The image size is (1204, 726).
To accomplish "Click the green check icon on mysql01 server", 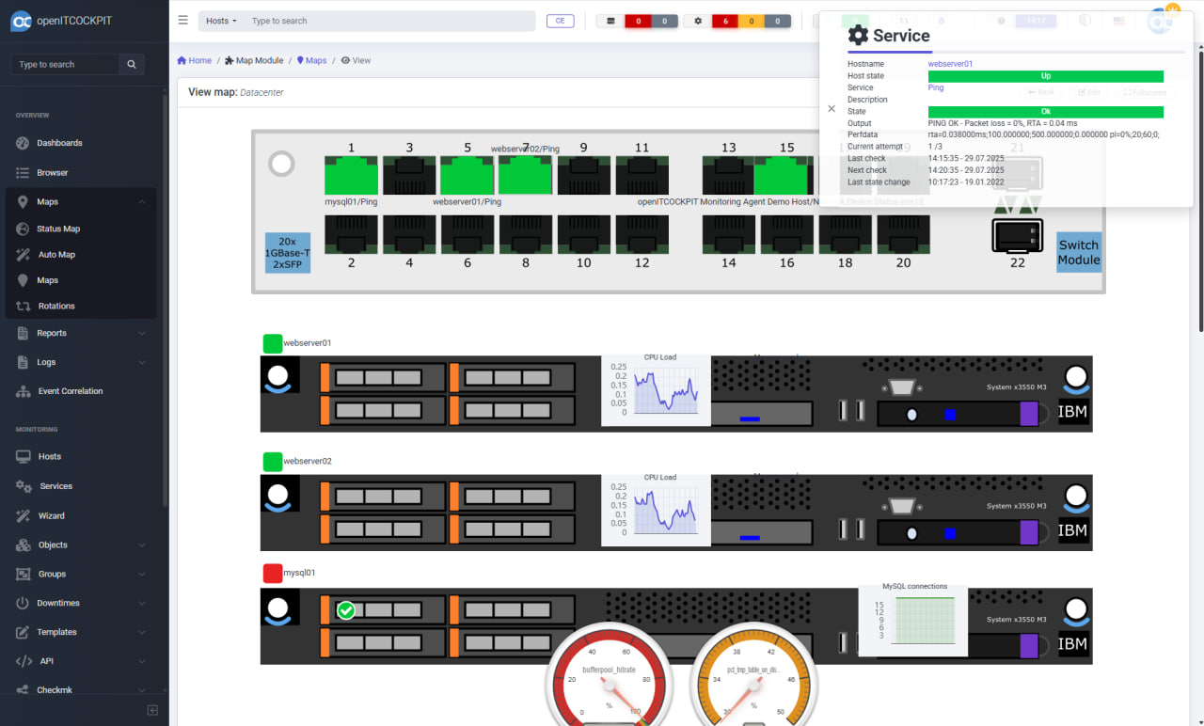I will [346, 610].
